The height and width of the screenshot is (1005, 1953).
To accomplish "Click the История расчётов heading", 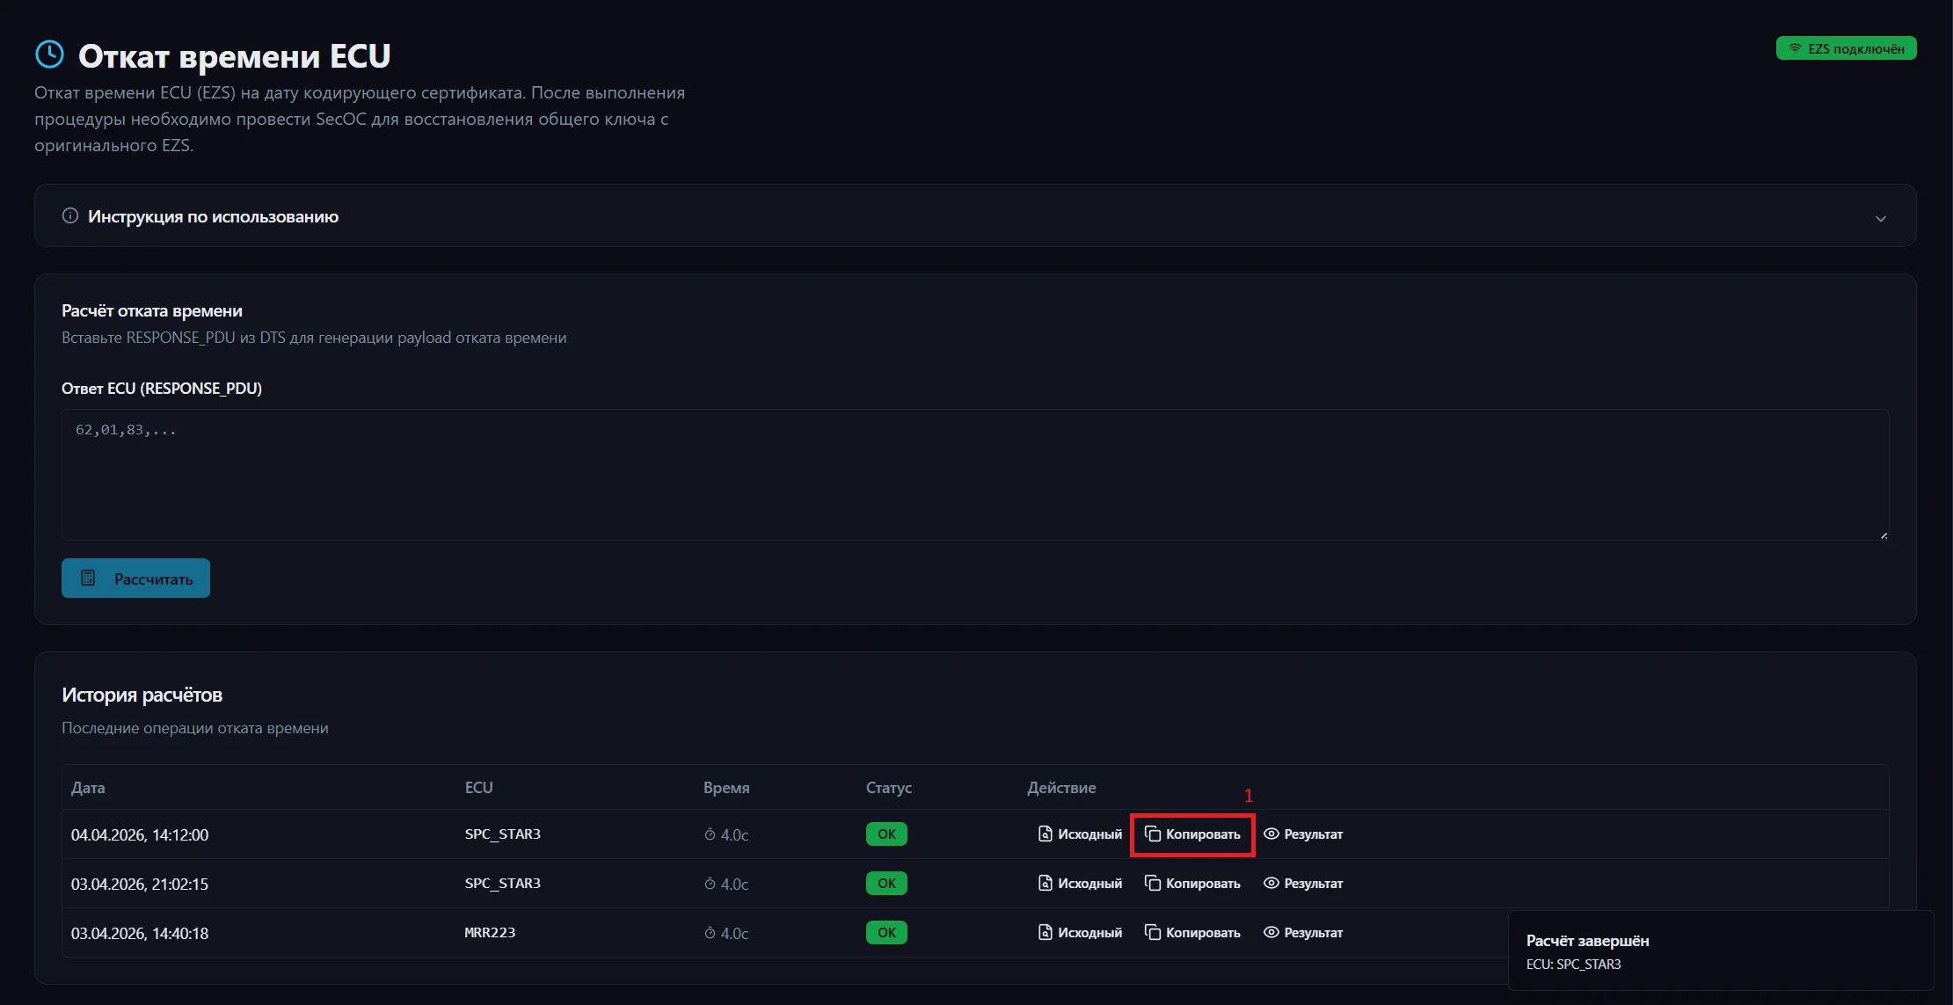I will [x=142, y=695].
